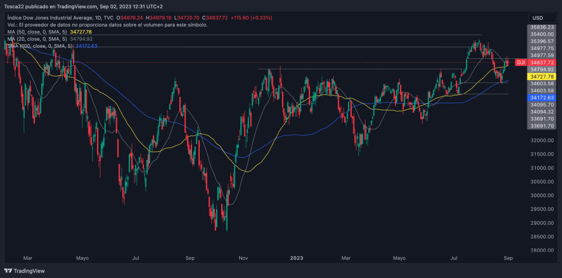The image size is (562, 278).
Task: Click the Vol. volume notice text
Action: click(x=107, y=25)
